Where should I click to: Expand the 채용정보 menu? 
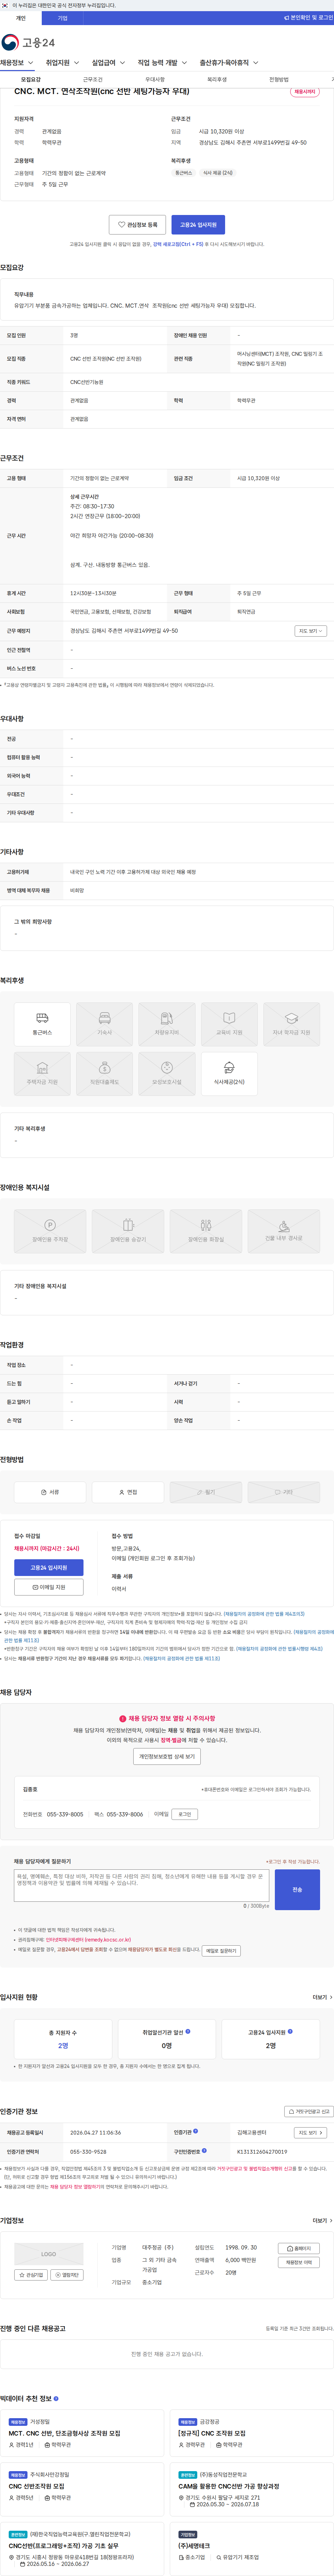(x=17, y=63)
